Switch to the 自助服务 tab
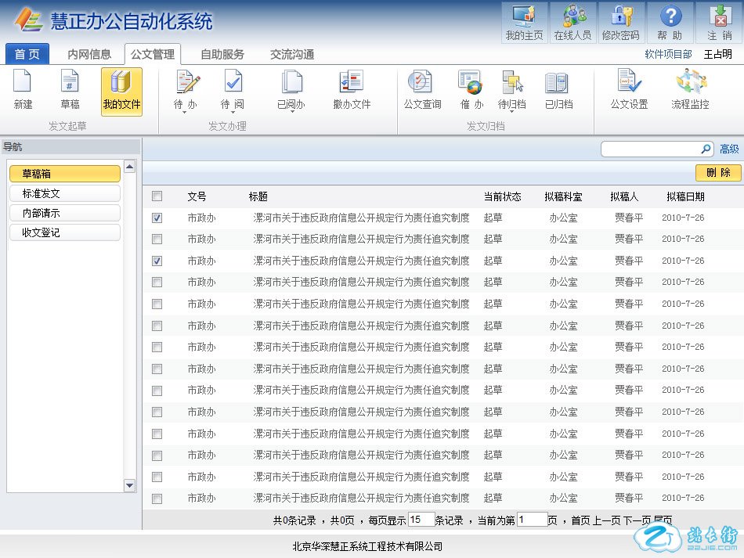Screen dimensions: 744x558 [x=222, y=54]
